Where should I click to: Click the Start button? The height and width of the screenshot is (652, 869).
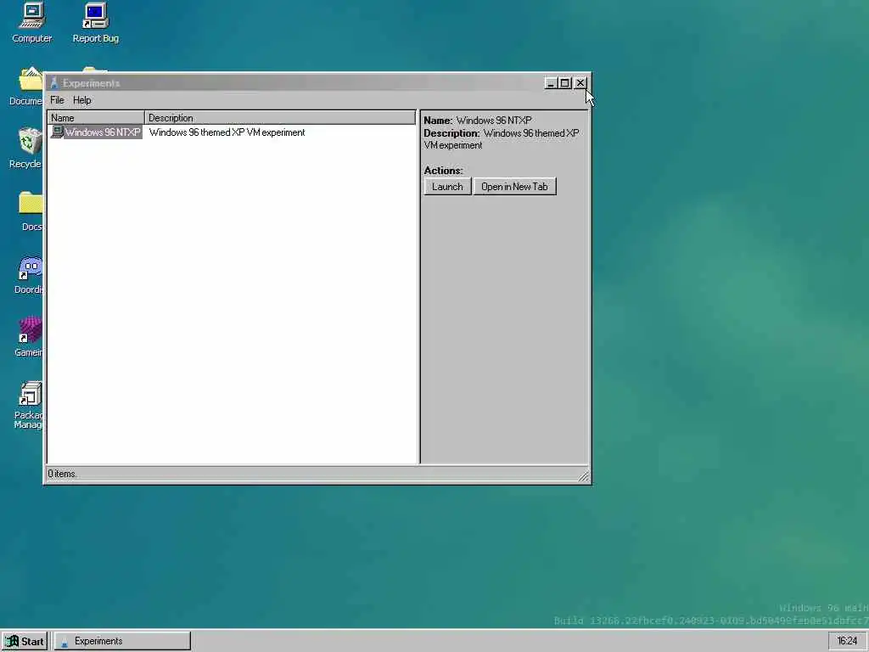point(25,641)
